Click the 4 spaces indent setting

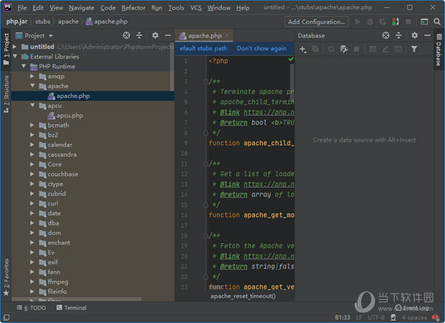coord(414,317)
